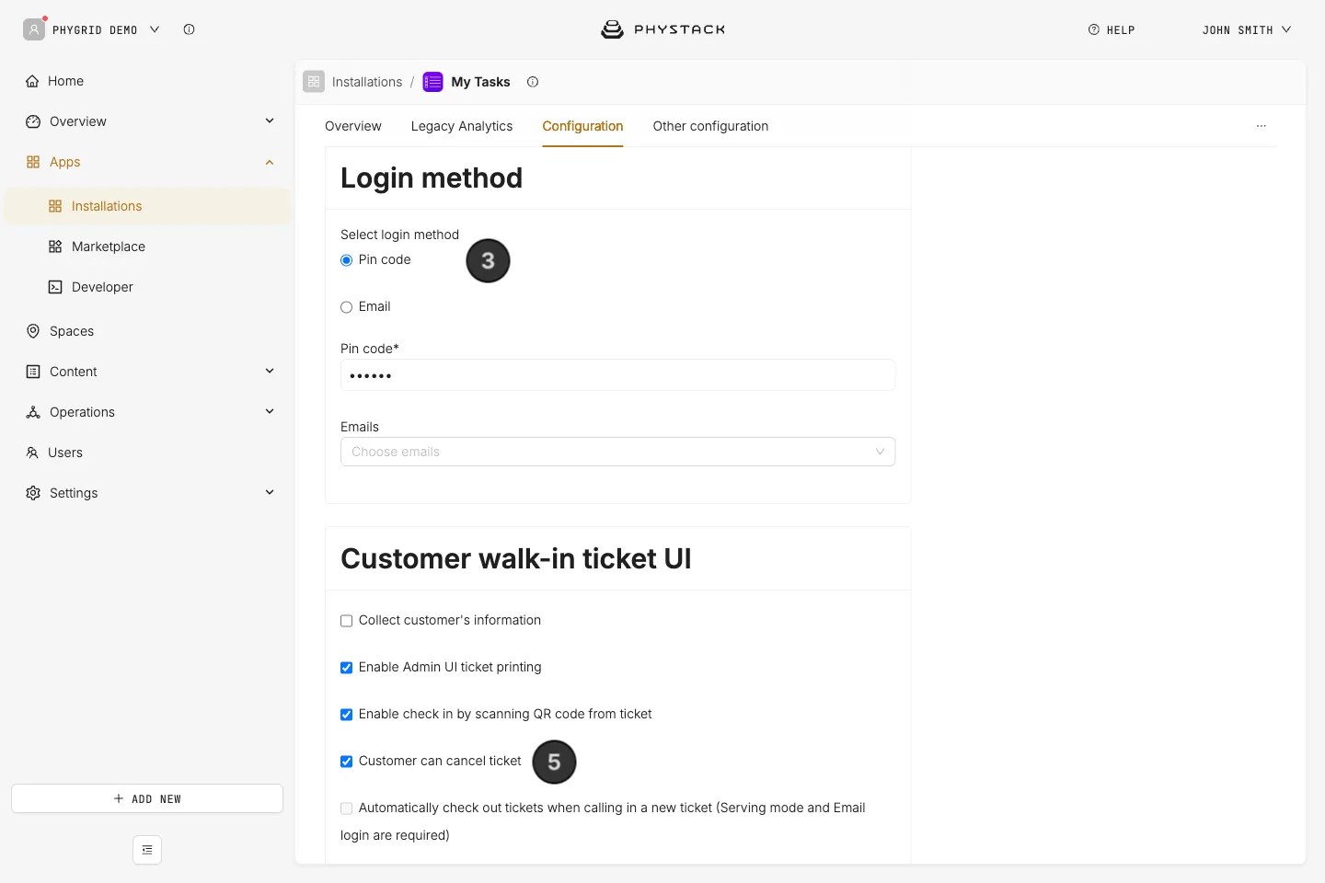Expand the Overview sidebar section chevron

[270, 120]
